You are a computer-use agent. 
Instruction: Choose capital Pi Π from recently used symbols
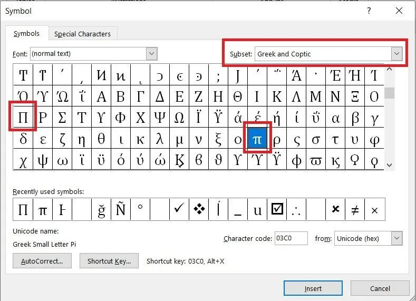23,209
